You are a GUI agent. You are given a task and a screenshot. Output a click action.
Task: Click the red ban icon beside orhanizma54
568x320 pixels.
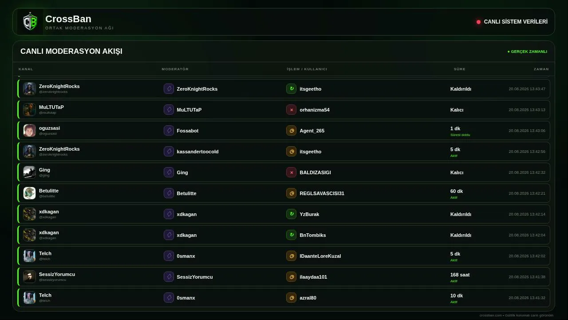tap(291, 110)
